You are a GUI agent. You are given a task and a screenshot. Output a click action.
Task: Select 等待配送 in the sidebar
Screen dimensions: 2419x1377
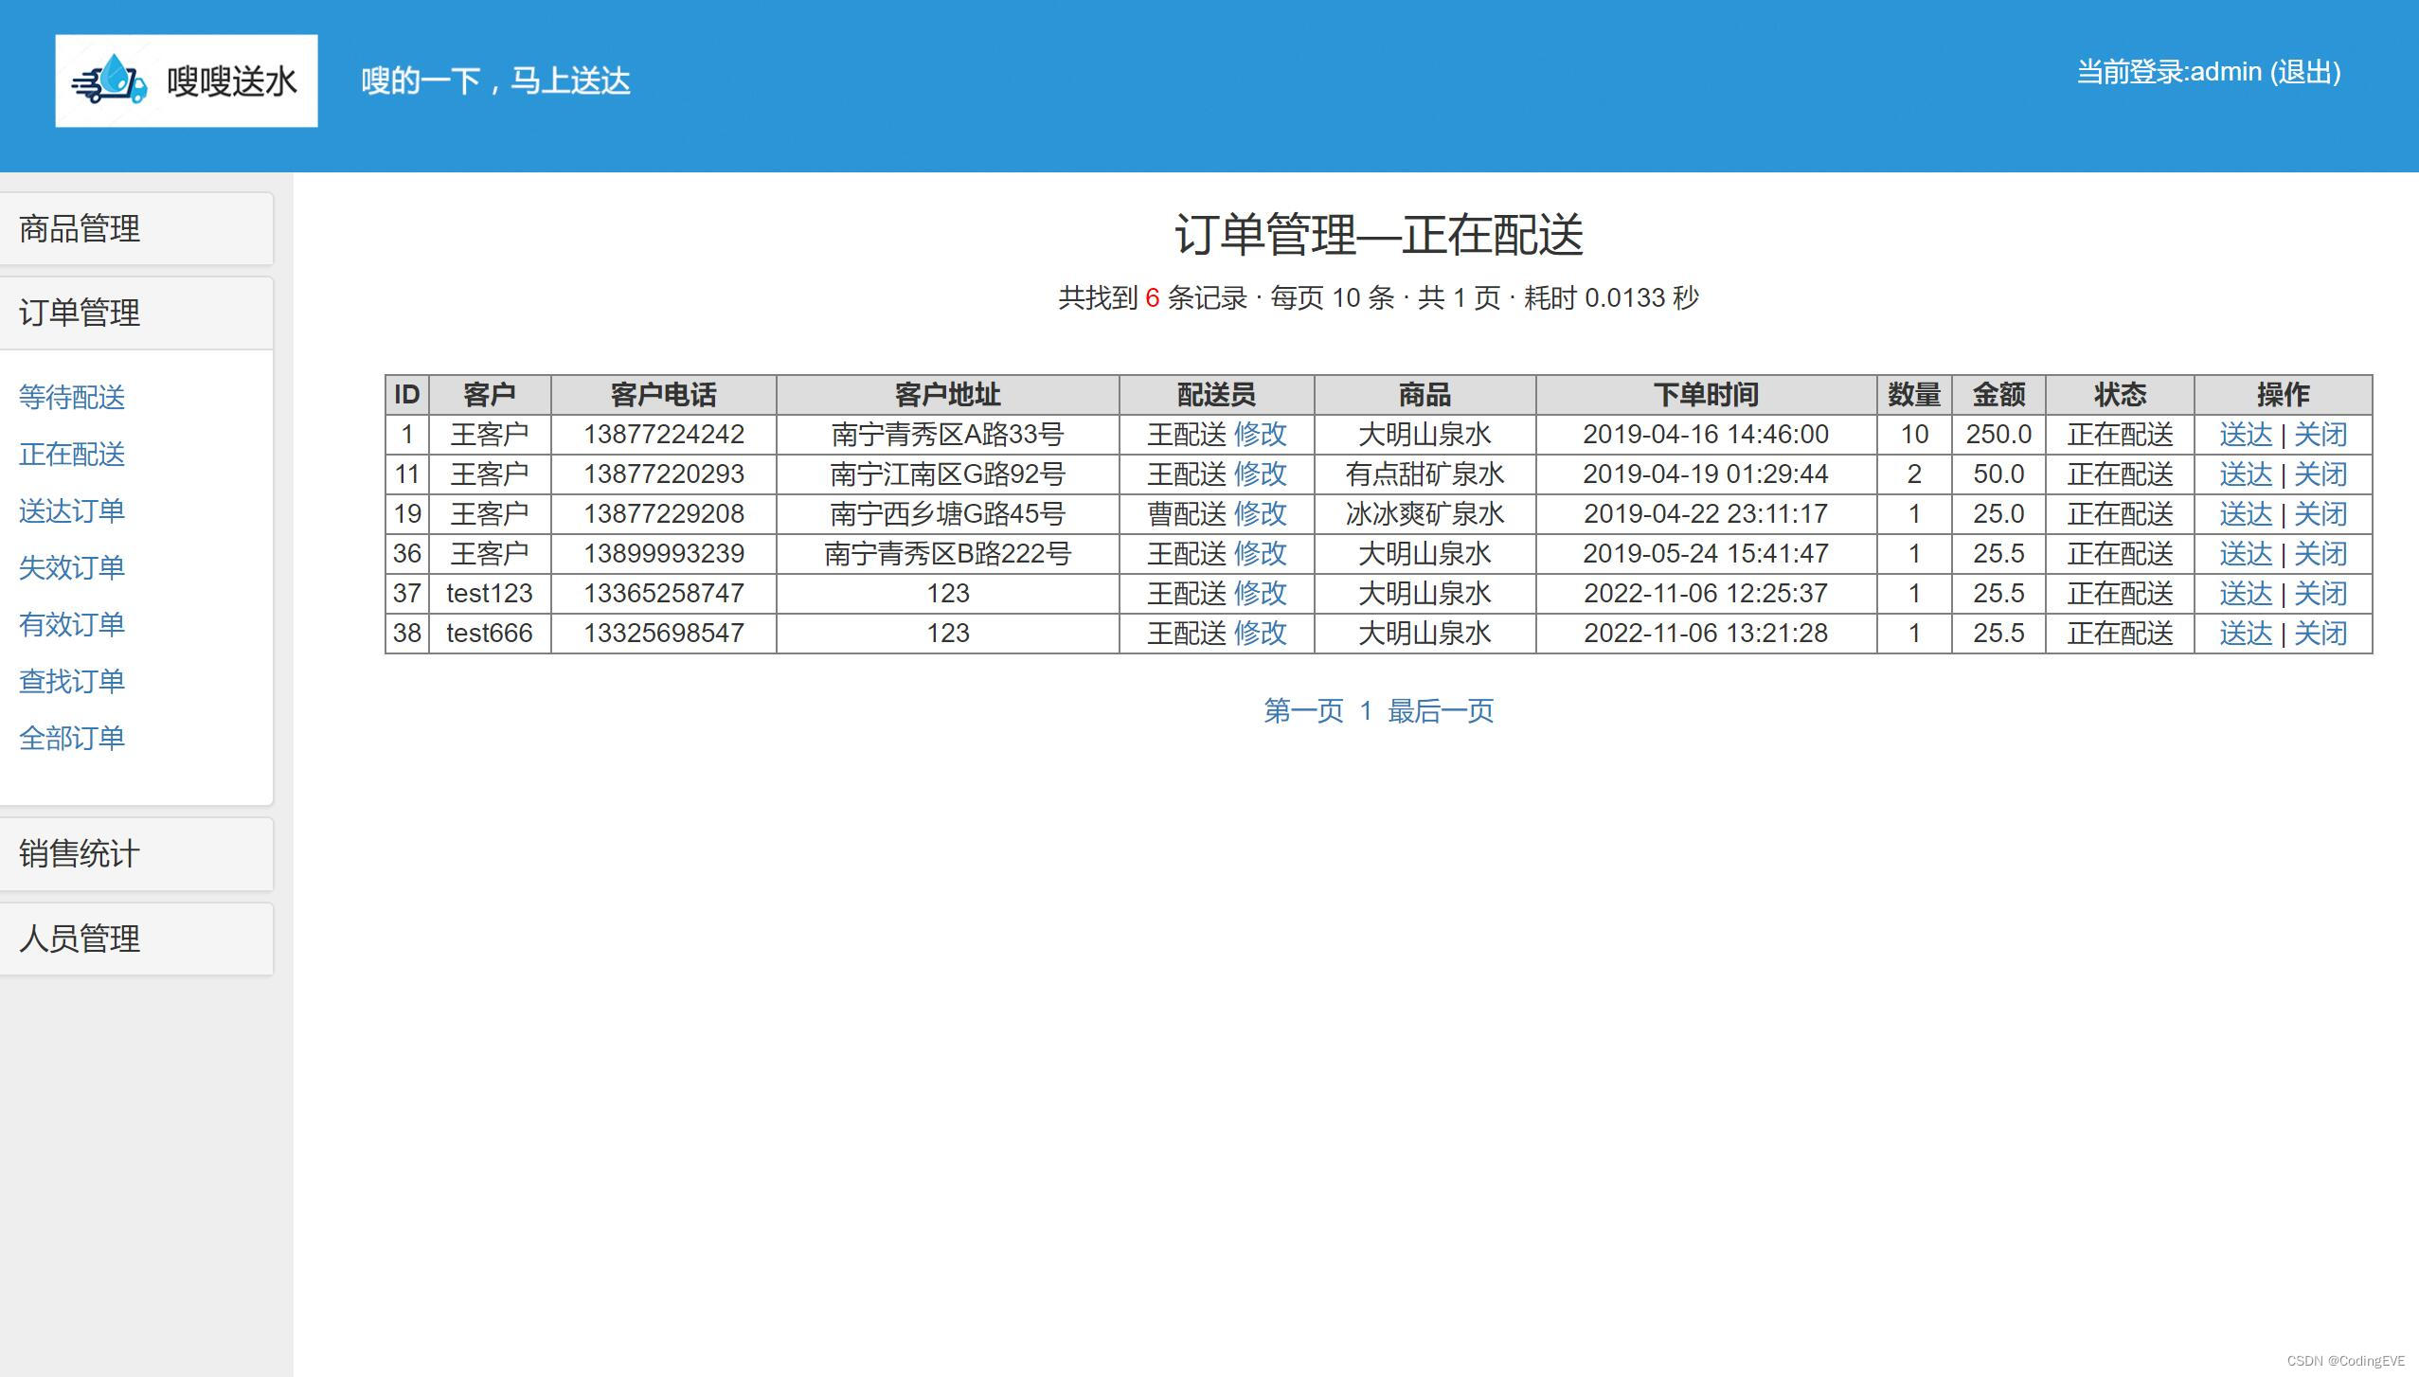(x=72, y=398)
